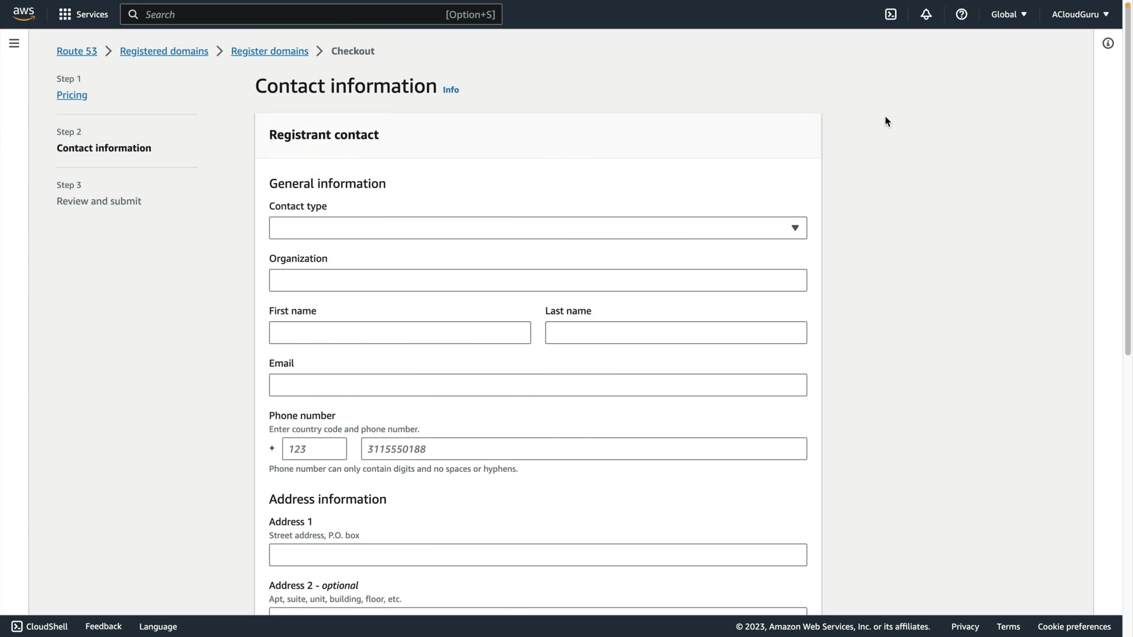Open the notifications bell
Image resolution: width=1133 pixels, height=637 pixels.
926,14
